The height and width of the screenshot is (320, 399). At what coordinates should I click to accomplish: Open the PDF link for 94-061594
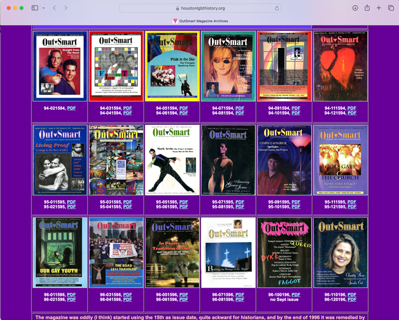pos(184,113)
